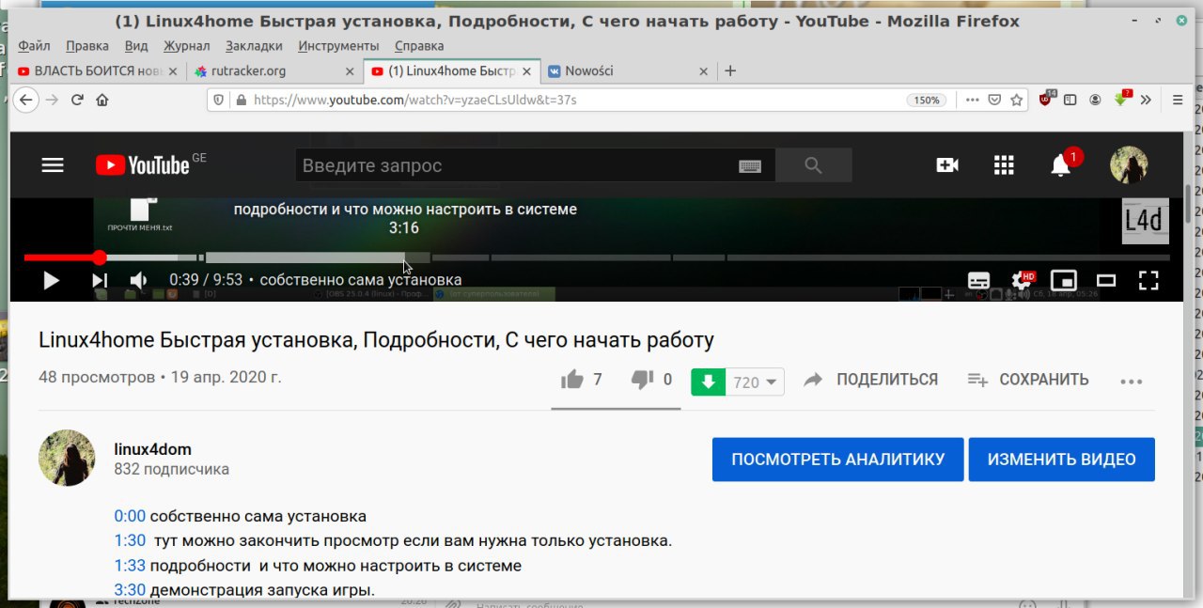Open the 720 quality dropdown
Screen dimensions: 1203x608
coord(756,382)
